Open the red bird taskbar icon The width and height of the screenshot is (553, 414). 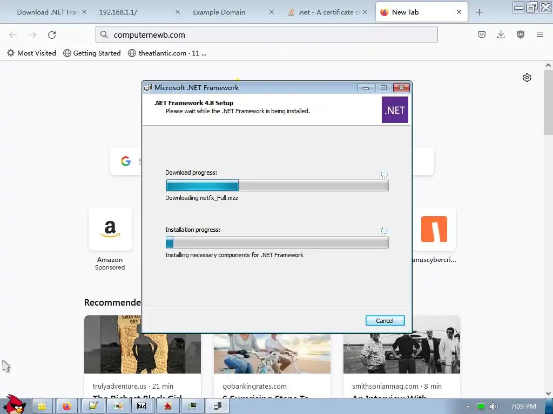pos(167,406)
